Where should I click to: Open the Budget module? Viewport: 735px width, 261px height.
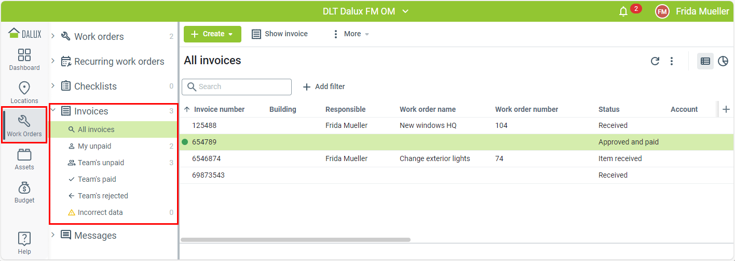pos(24,192)
